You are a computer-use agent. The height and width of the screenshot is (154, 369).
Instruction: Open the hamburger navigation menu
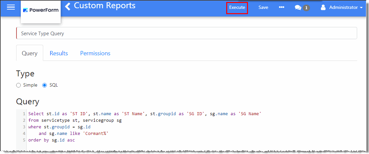(x=11, y=7)
